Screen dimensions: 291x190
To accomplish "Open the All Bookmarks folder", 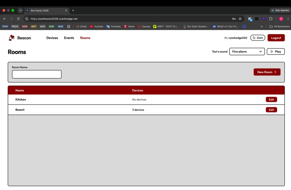I will [x=279, y=27].
